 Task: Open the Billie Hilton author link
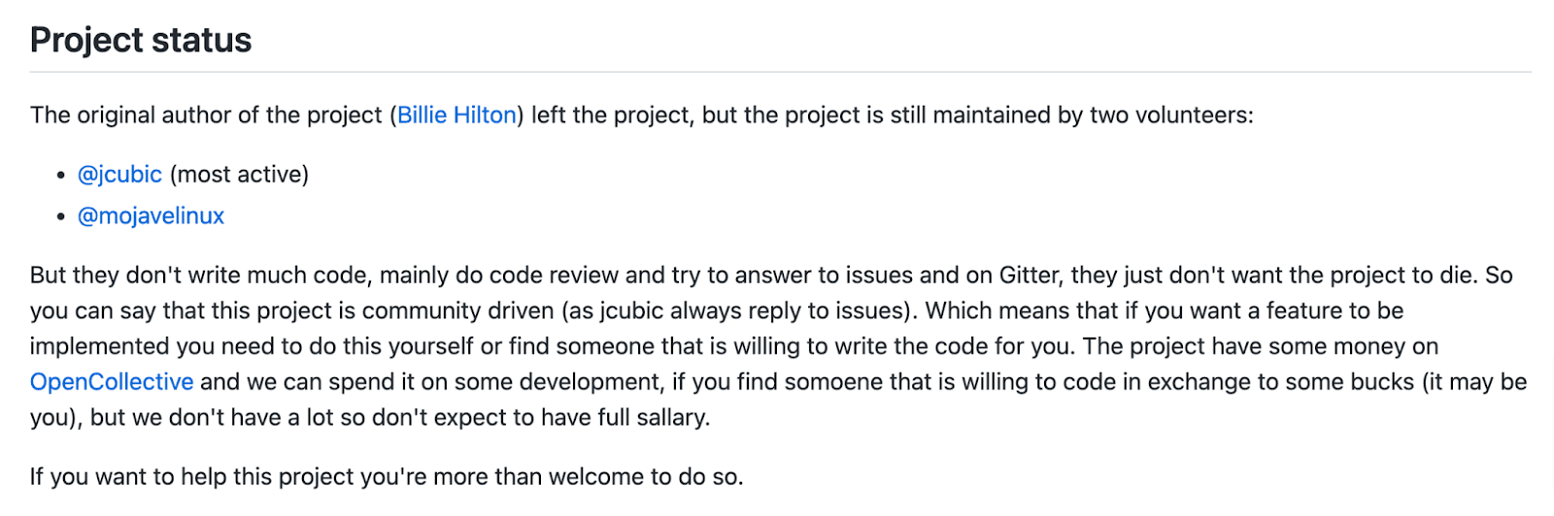pos(456,115)
